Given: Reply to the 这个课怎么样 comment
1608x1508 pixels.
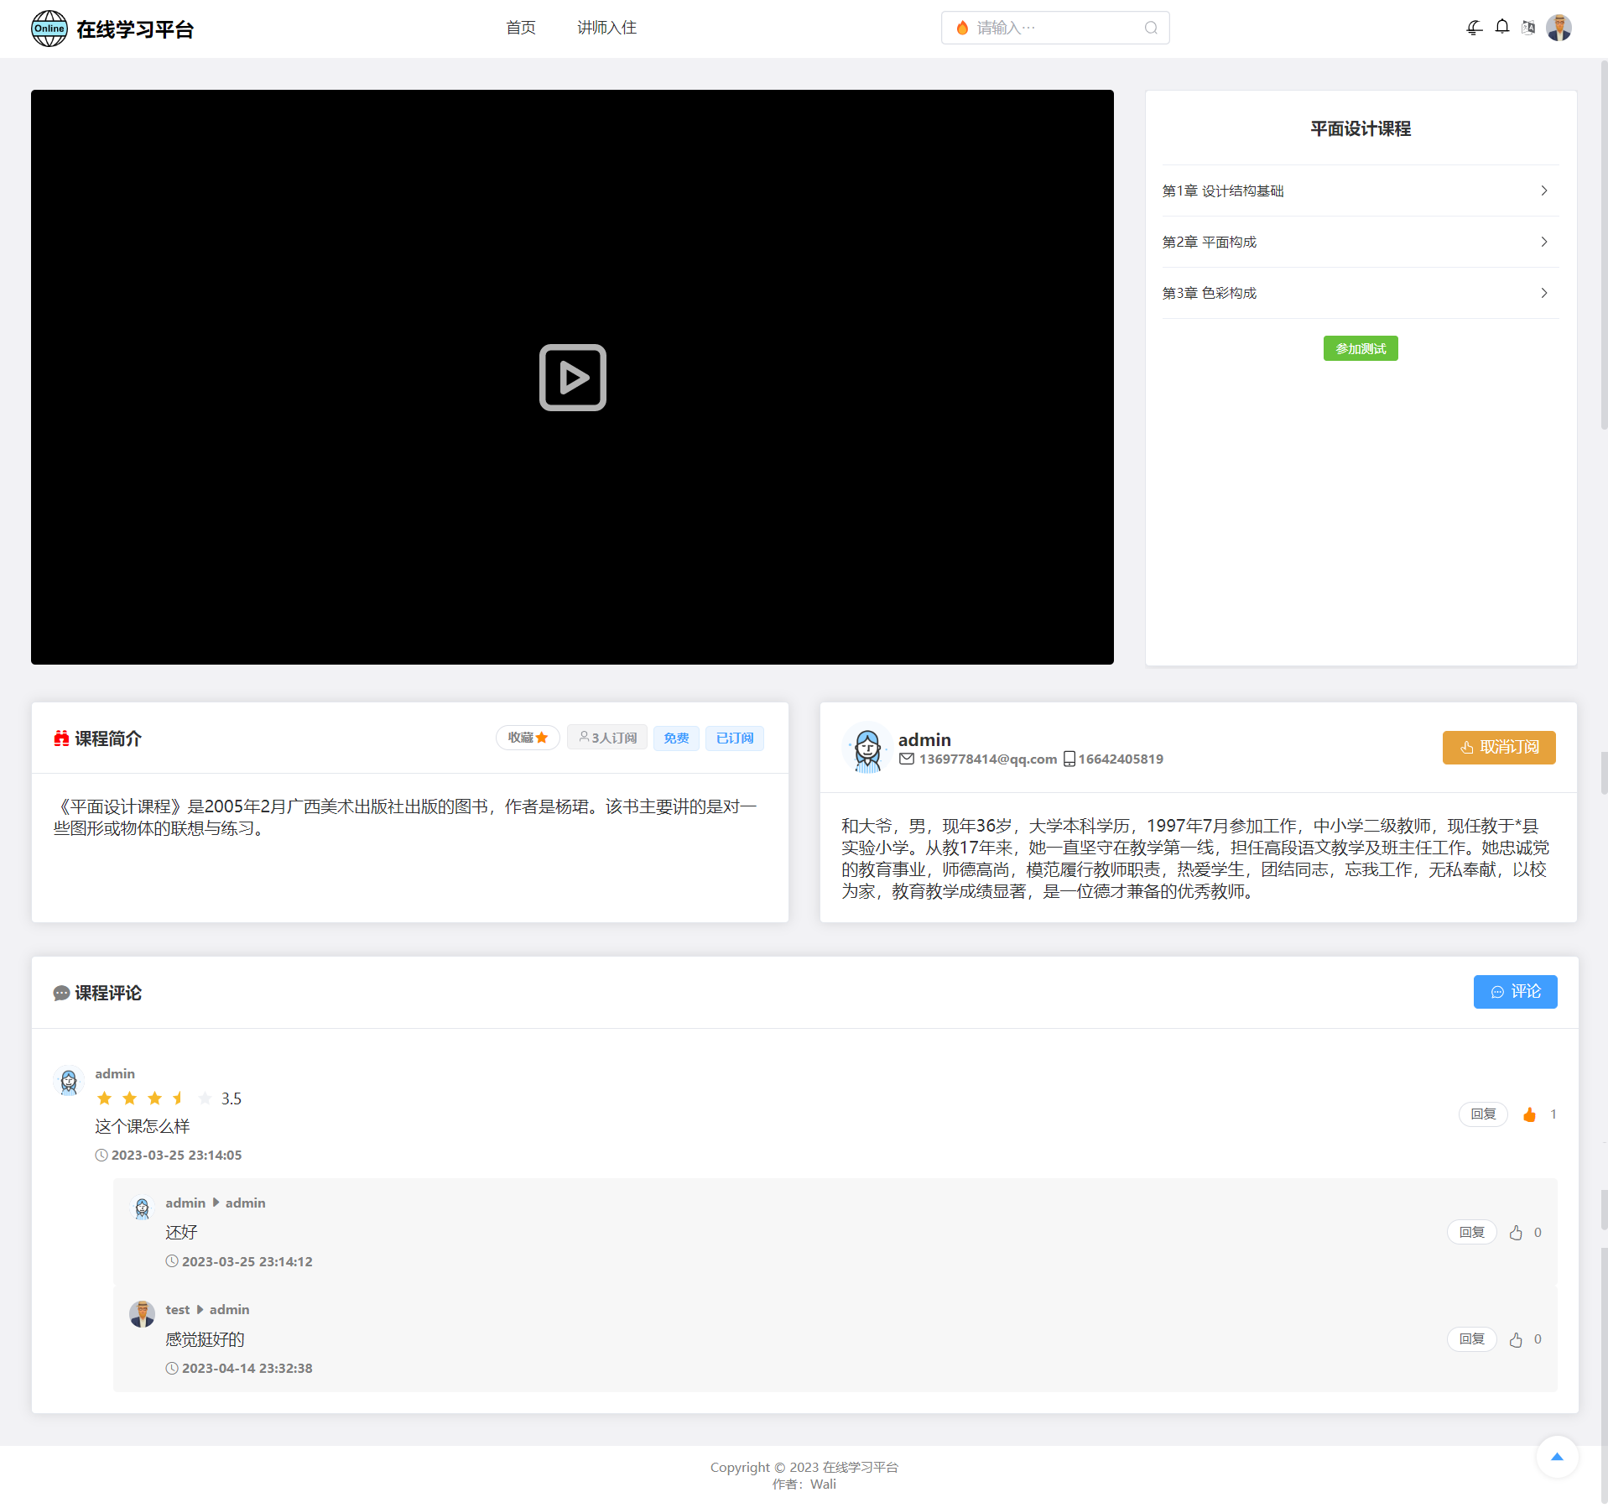Looking at the screenshot, I should pos(1483,1114).
